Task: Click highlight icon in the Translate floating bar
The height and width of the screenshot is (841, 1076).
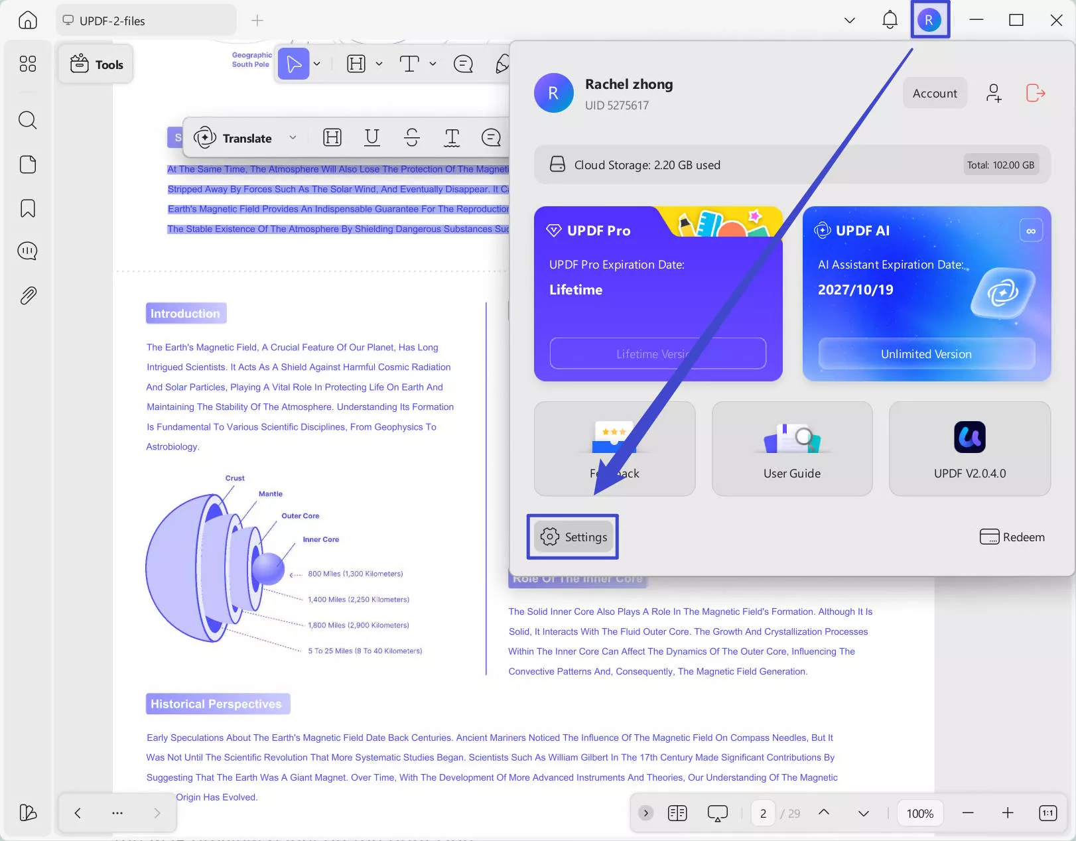Action: (x=332, y=137)
